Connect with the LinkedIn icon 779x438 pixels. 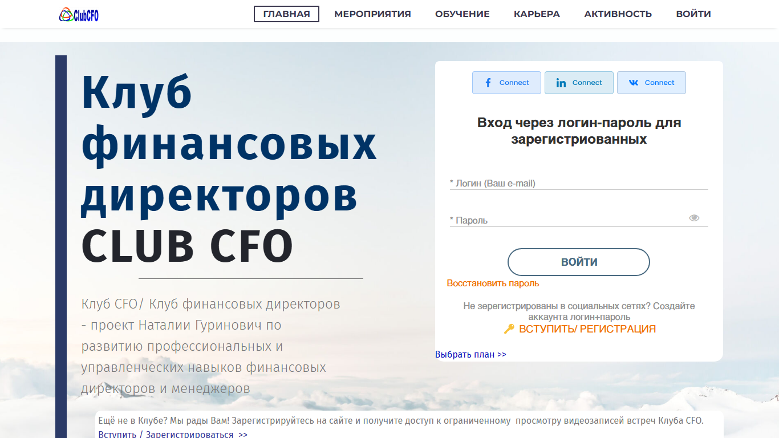[x=561, y=83]
